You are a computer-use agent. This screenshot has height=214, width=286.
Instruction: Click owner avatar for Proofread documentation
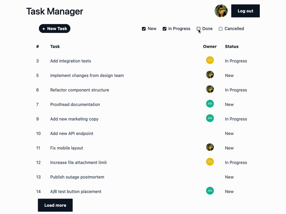click(210, 104)
